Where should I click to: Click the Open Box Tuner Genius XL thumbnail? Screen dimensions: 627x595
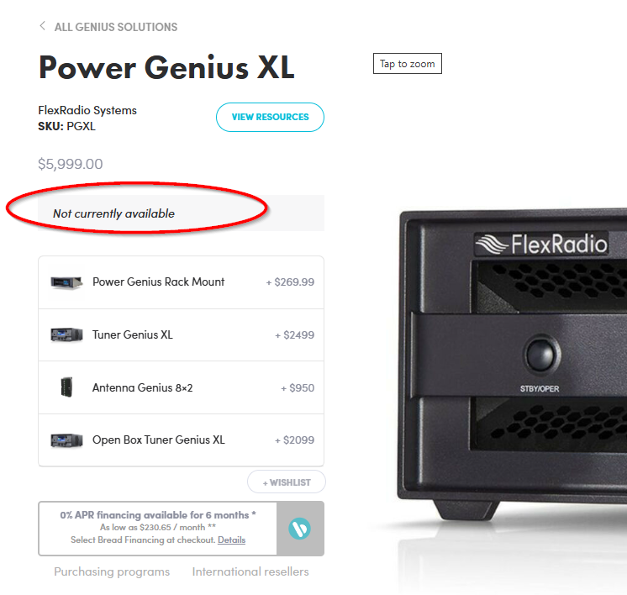coord(66,440)
